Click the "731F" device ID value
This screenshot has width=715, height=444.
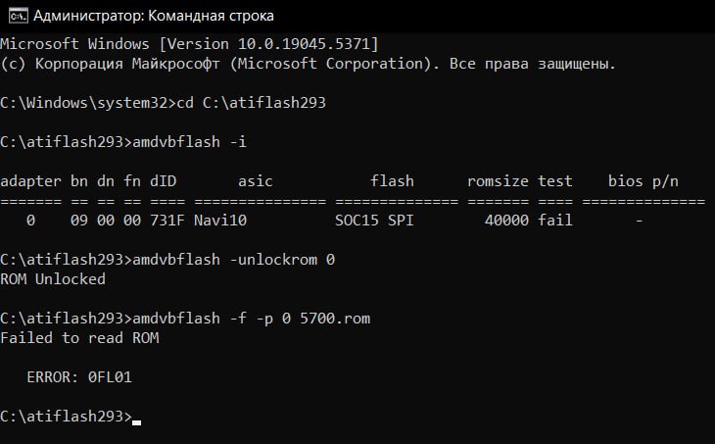167,221
